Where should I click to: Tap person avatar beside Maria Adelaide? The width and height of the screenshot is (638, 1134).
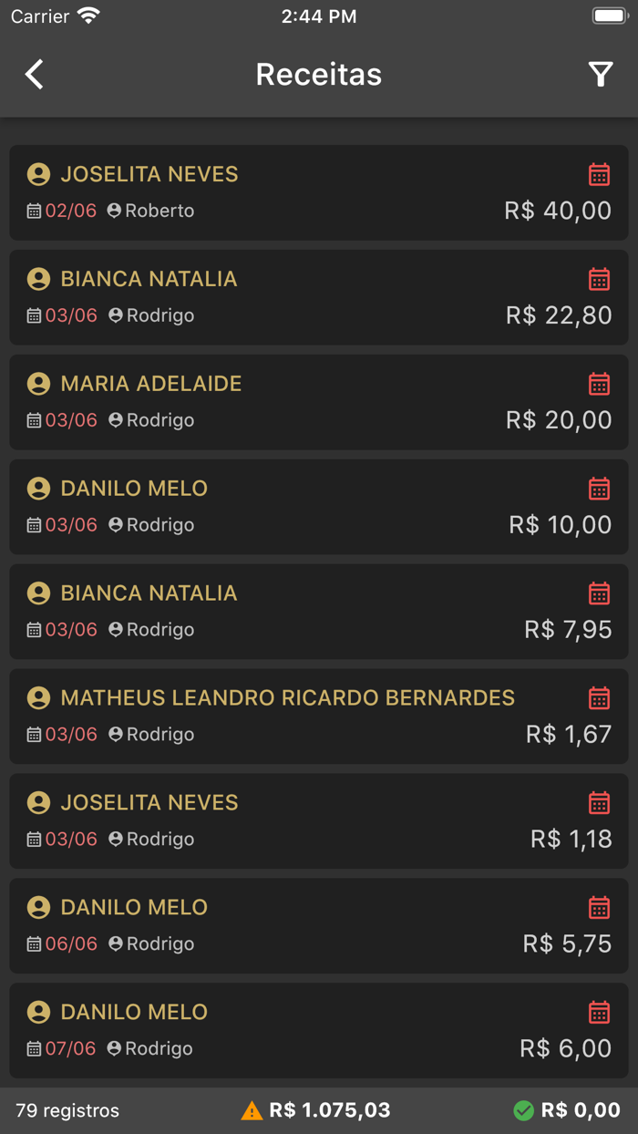pyautogui.click(x=38, y=384)
